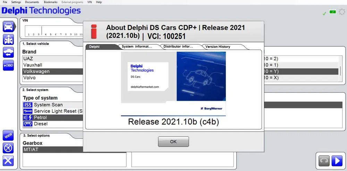The height and width of the screenshot is (171, 347).
Task: Open the Settings menu
Action: (x=16, y=2)
